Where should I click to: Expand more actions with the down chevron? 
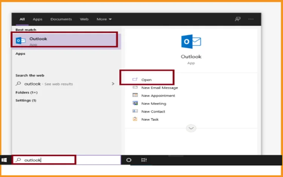[x=191, y=128]
